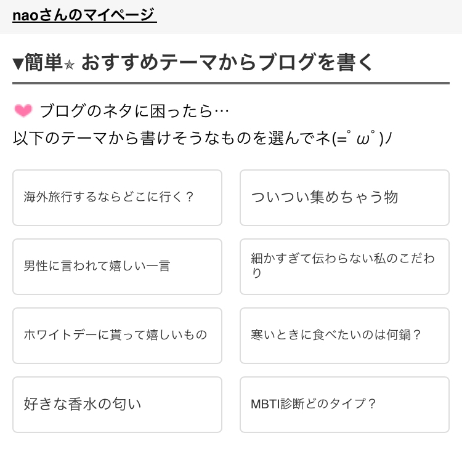Choose ホワイトデーに貰って嬉しいもの theme
The image size is (462, 449).
[x=117, y=336]
